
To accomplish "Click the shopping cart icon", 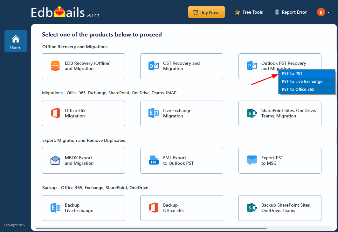I will pos(195,12).
